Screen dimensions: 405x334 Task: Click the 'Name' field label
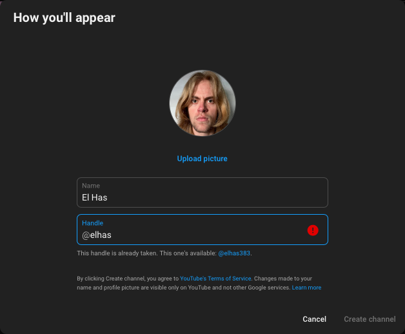pyautogui.click(x=91, y=186)
